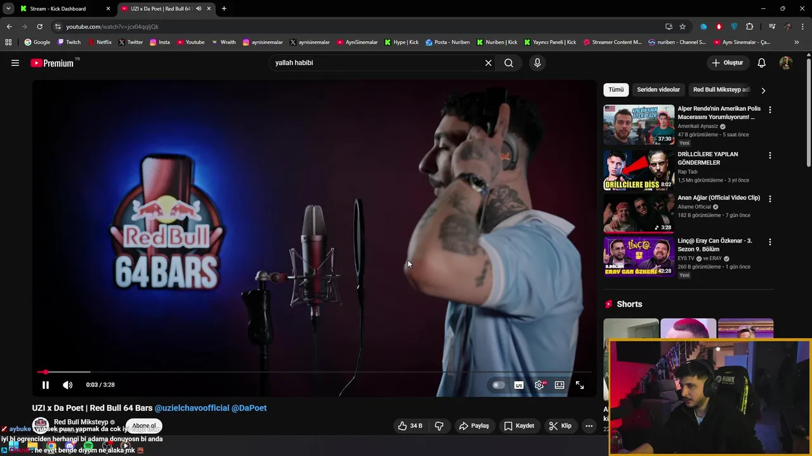Open options menu for Anan Ağlar video
This screenshot has height=456, width=812.
pos(770,198)
